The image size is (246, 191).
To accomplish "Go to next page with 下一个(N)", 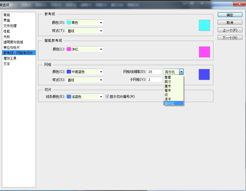I will click(x=230, y=37).
